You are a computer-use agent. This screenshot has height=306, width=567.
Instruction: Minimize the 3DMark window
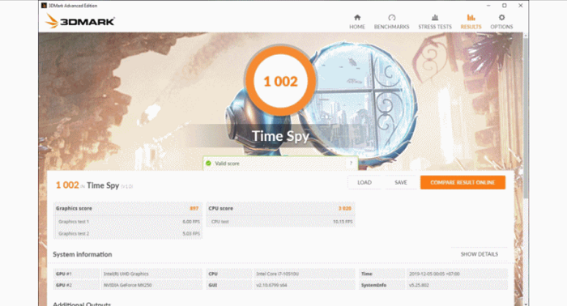point(488,6)
